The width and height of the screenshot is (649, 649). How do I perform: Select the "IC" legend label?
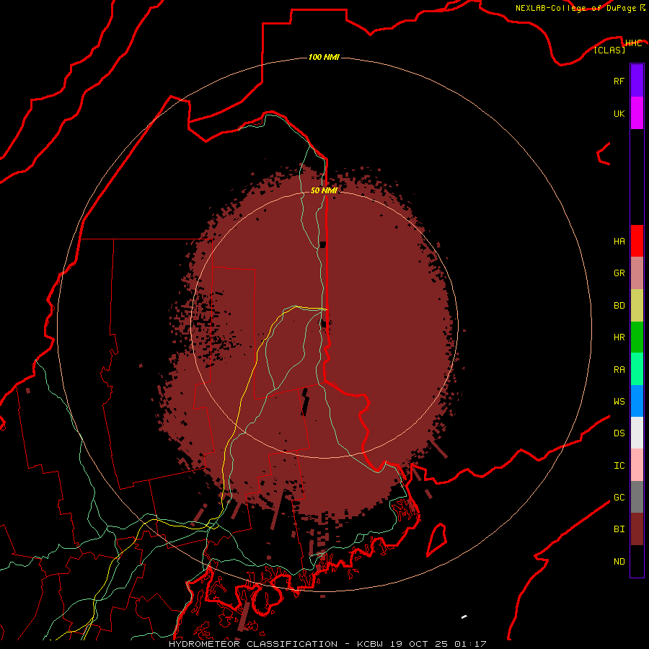(x=619, y=466)
